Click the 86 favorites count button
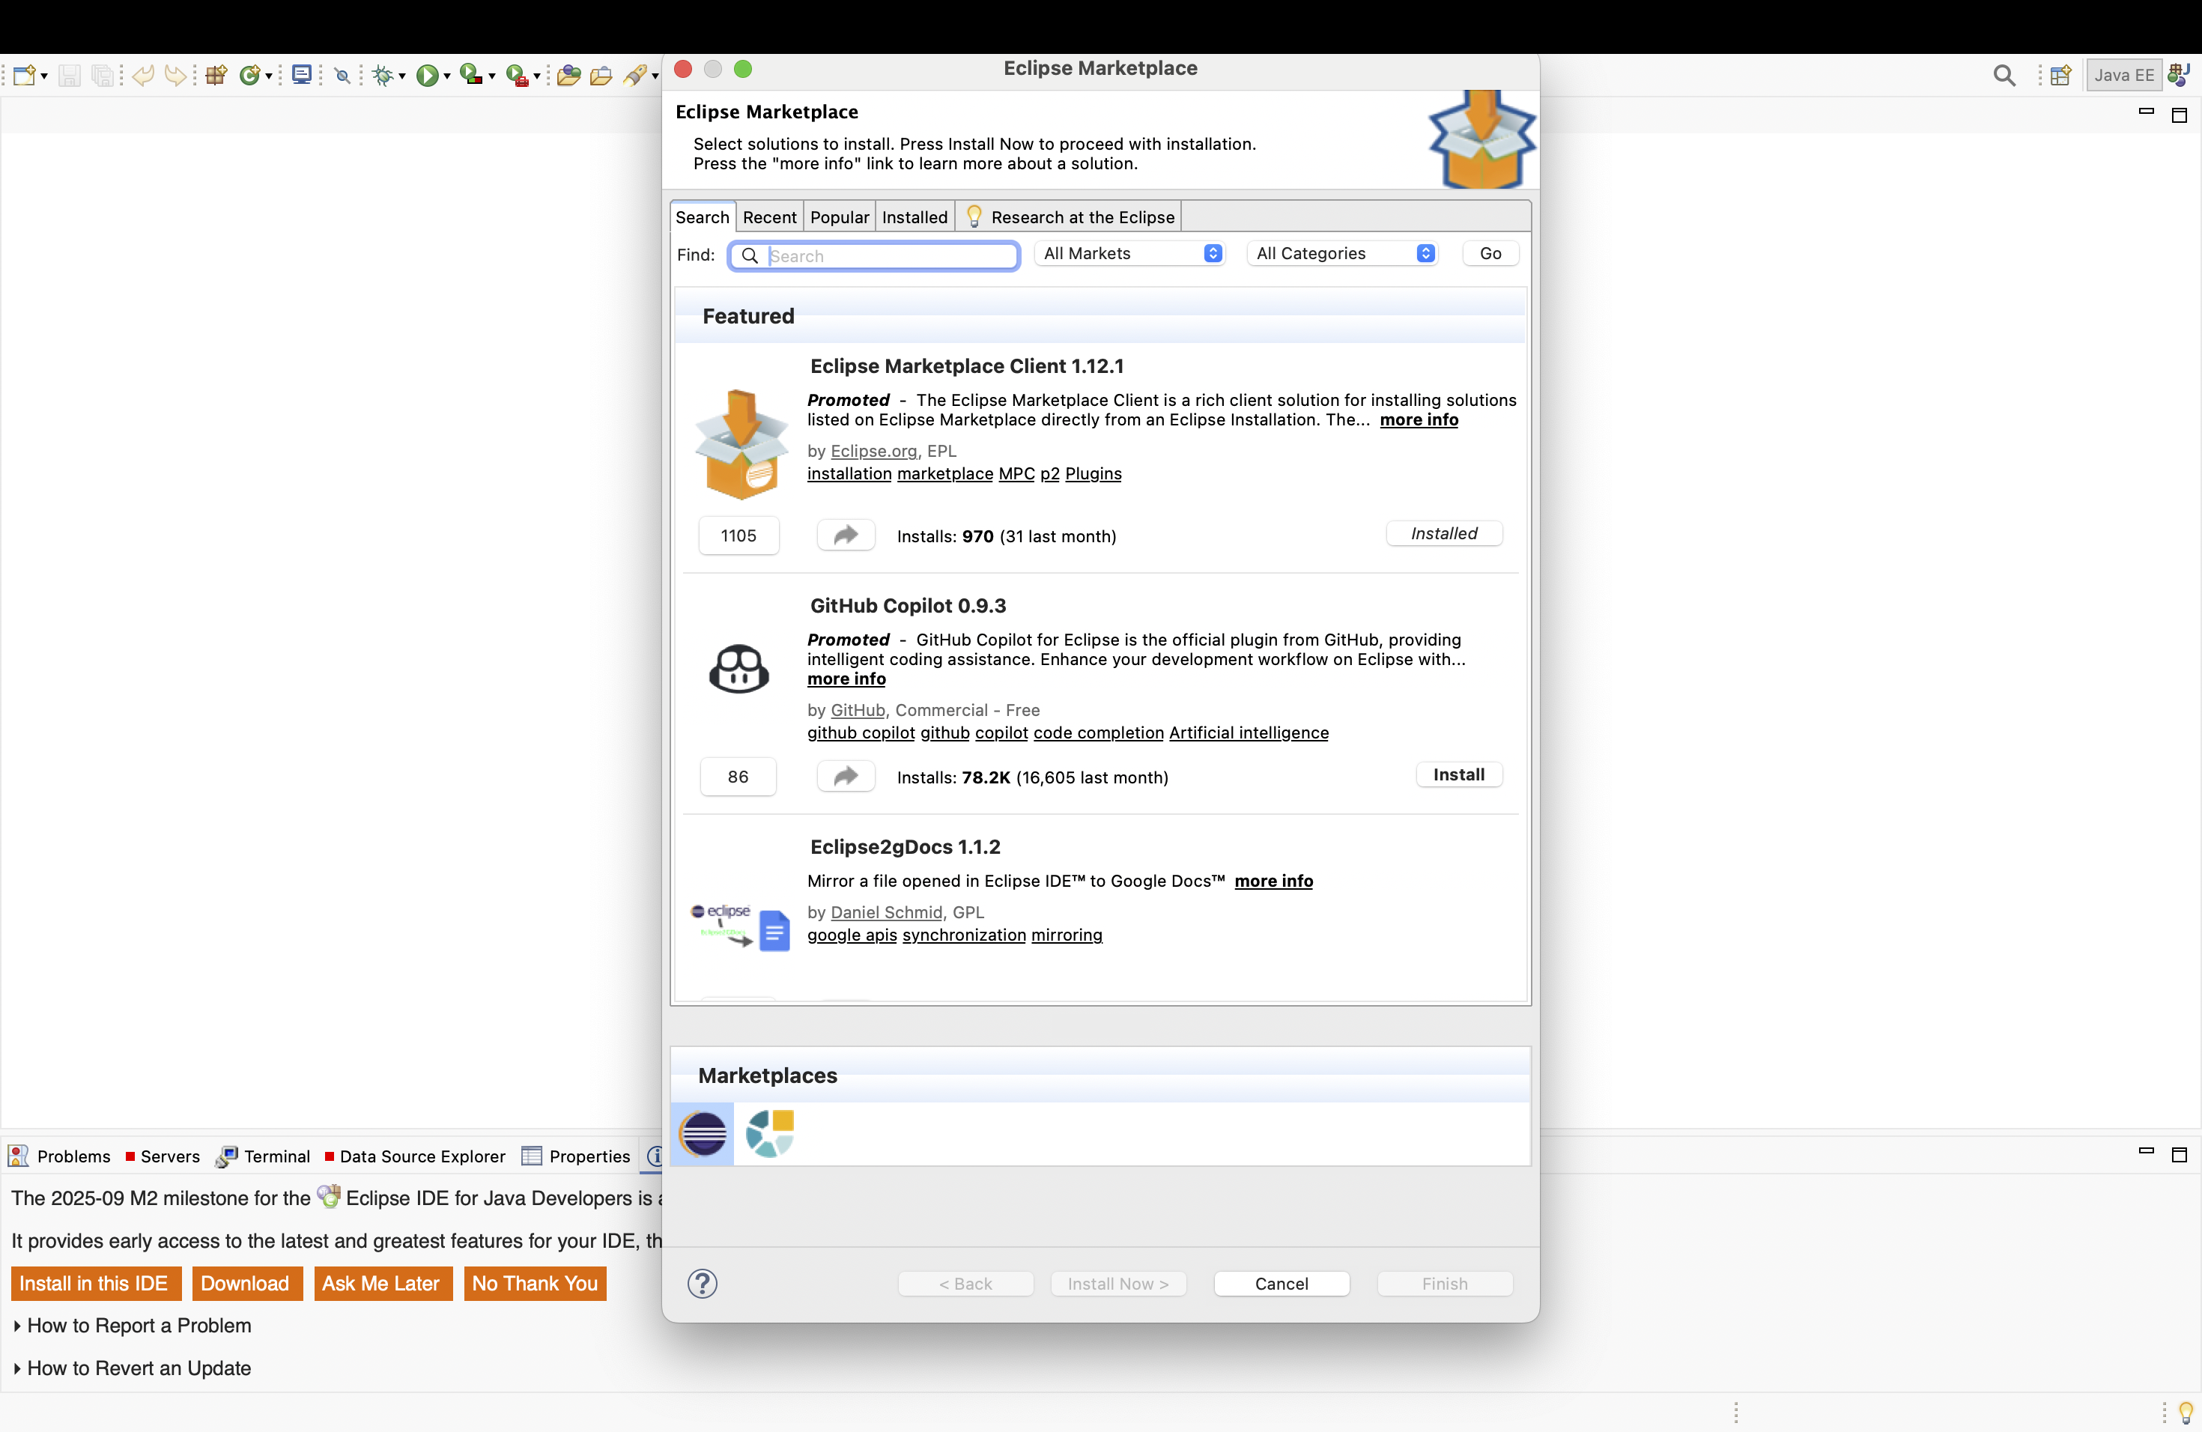Screen dimensions: 2202x1432 click(738, 777)
